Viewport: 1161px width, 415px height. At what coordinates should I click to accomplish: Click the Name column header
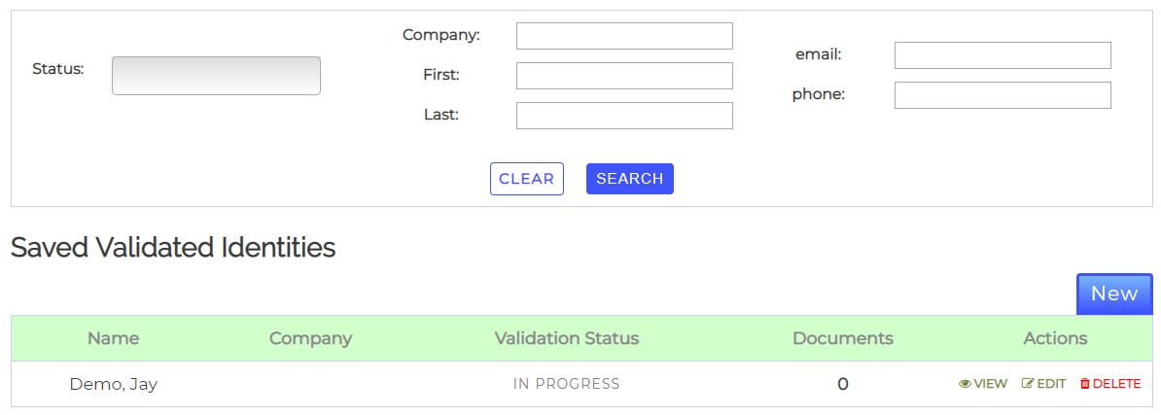113,338
